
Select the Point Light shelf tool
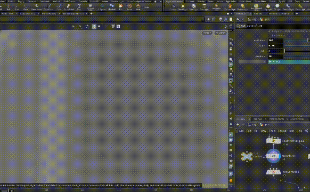pyautogui.click(x=183, y=7)
